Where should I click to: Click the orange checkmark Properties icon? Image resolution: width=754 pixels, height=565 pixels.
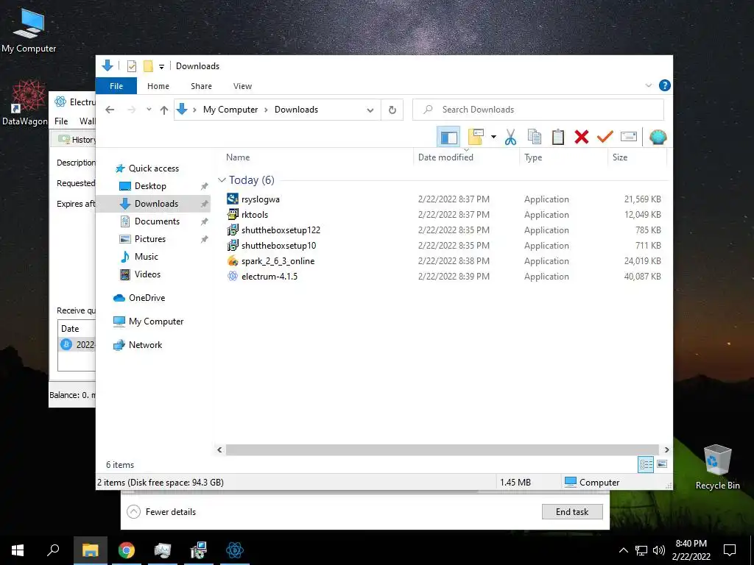pyautogui.click(x=605, y=137)
